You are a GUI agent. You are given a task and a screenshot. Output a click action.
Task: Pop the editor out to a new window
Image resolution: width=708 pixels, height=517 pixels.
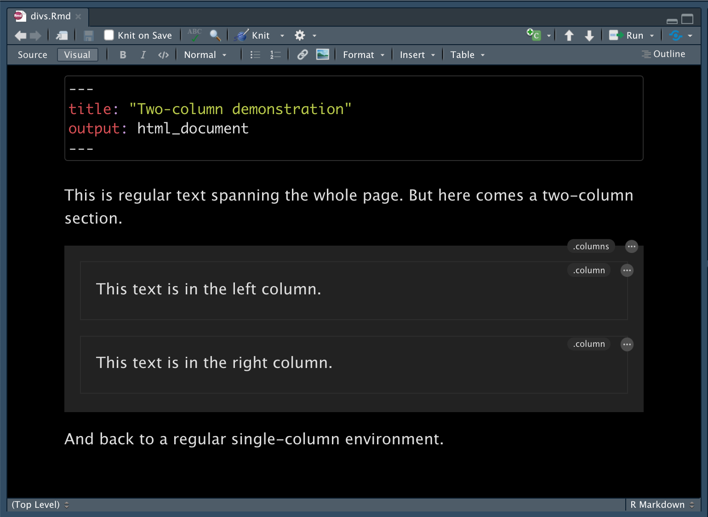click(x=62, y=35)
